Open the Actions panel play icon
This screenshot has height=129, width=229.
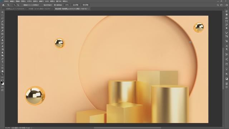click(226, 28)
